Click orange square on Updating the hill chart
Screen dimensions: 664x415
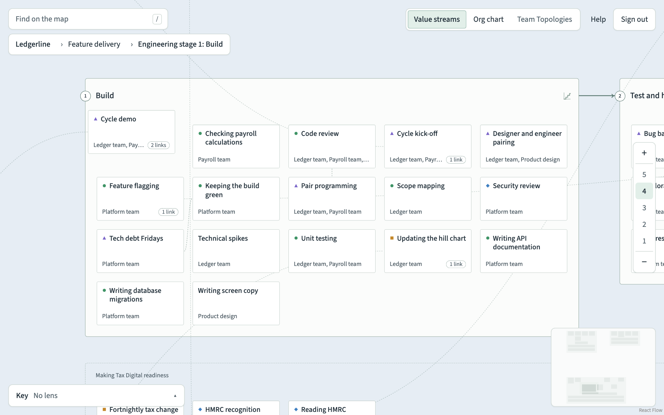click(392, 238)
